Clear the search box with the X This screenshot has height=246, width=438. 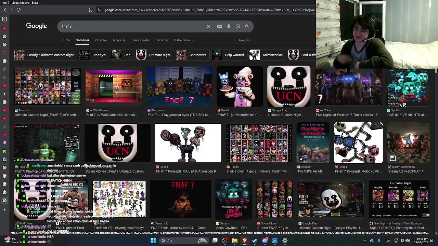pos(208,26)
